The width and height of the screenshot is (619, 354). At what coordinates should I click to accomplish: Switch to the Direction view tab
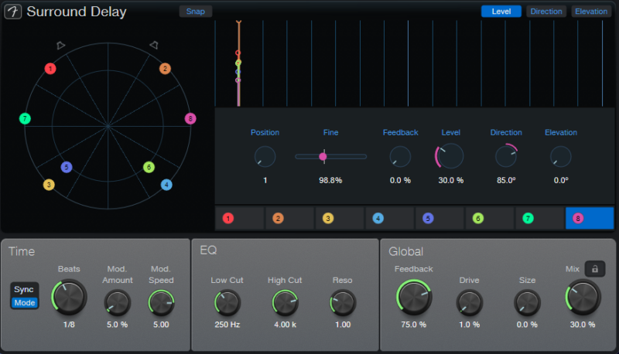546,12
